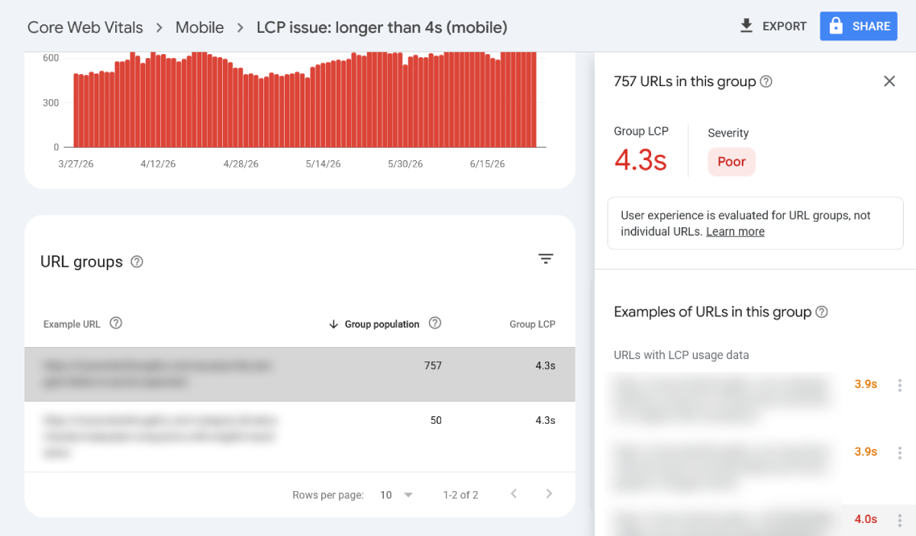Open more options for second 3.9s URL
This screenshot has width=916, height=536.
(x=901, y=452)
